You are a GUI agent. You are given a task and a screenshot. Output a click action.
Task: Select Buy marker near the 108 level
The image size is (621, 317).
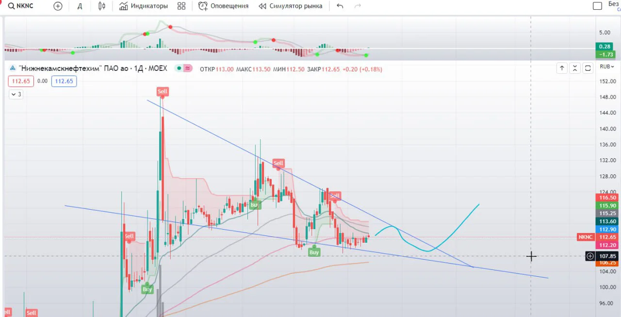tap(314, 252)
